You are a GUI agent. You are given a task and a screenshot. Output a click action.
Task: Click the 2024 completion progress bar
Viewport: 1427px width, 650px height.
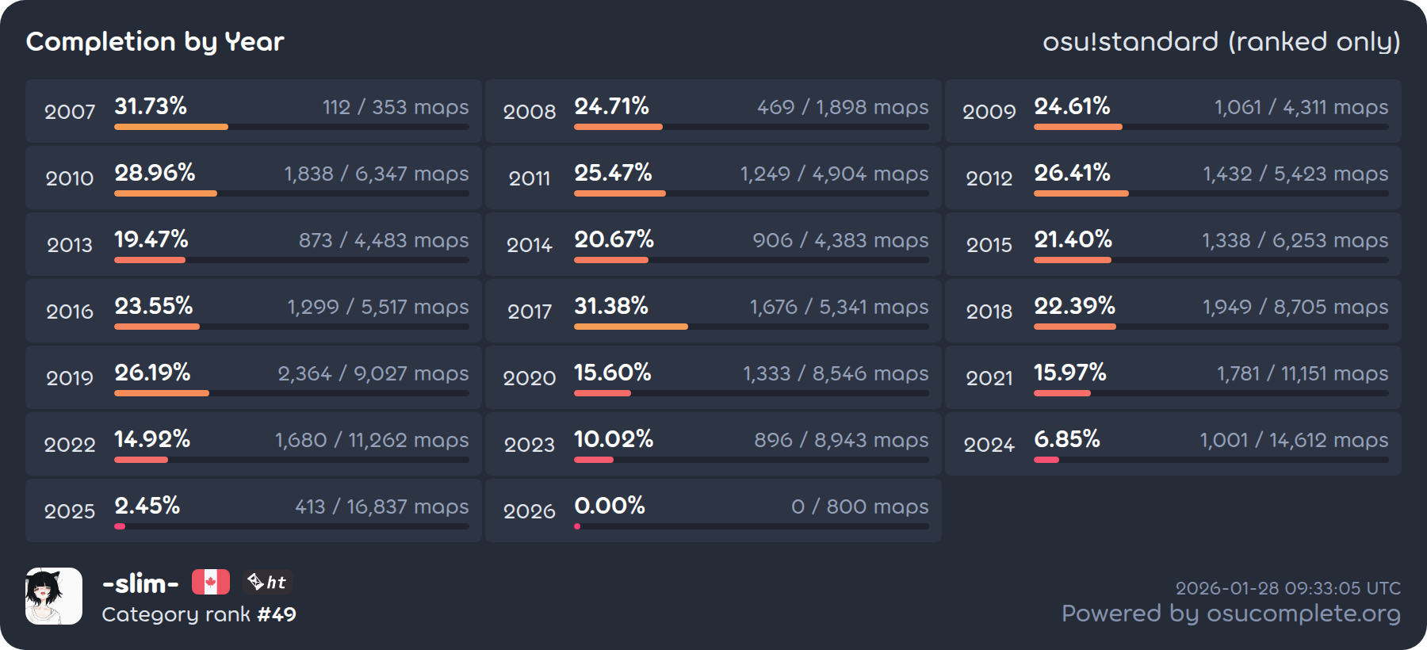click(x=1211, y=460)
